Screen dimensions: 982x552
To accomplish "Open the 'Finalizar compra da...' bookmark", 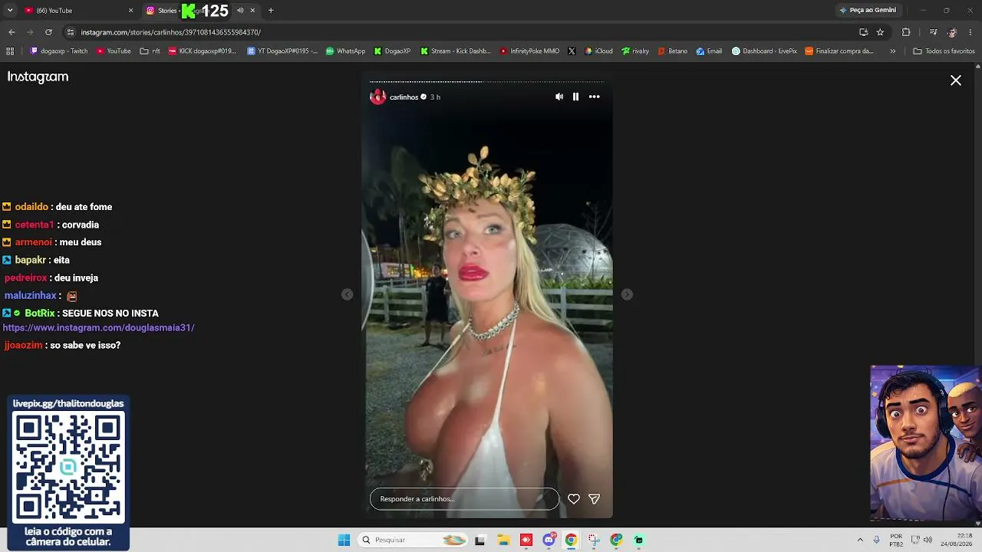I will (839, 51).
